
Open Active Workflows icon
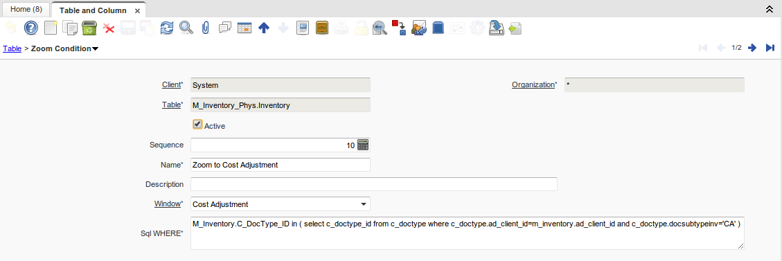pyautogui.click(x=400, y=28)
